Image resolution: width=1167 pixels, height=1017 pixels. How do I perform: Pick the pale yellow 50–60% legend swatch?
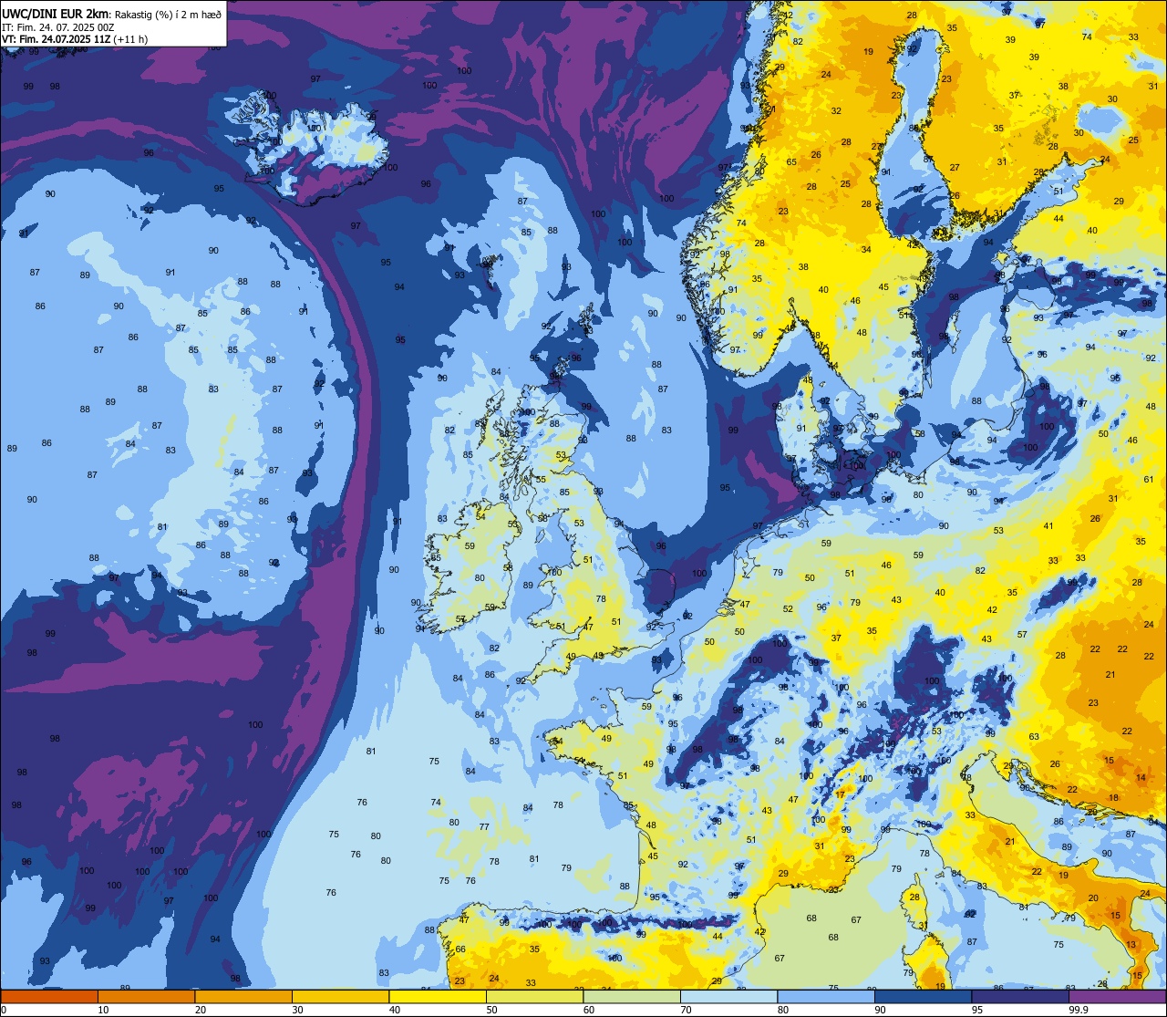tap(534, 996)
